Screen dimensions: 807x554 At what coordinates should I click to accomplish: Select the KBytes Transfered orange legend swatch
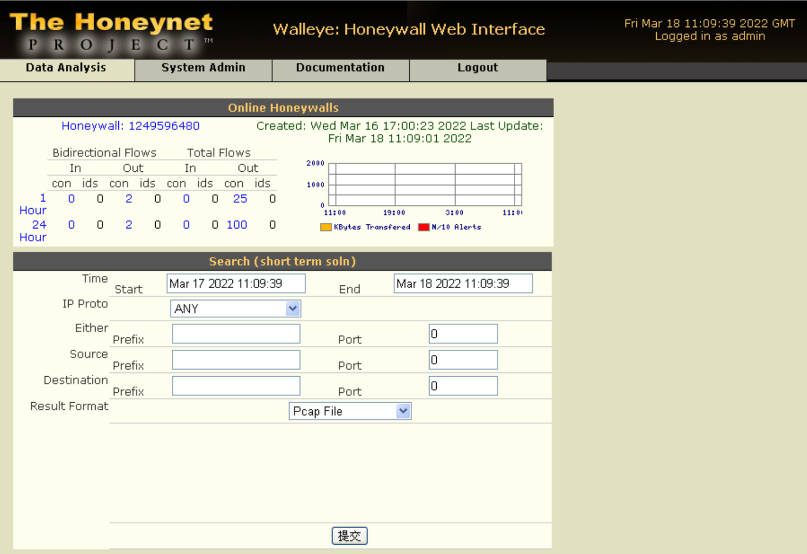click(325, 227)
